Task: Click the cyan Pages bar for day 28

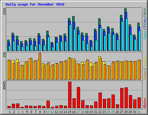Action: pyautogui.click(x=127, y=34)
